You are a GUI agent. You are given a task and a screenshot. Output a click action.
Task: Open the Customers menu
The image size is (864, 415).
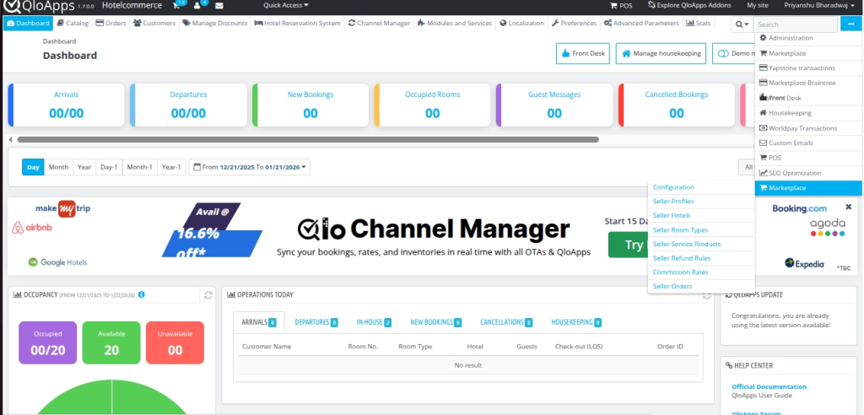point(154,23)
